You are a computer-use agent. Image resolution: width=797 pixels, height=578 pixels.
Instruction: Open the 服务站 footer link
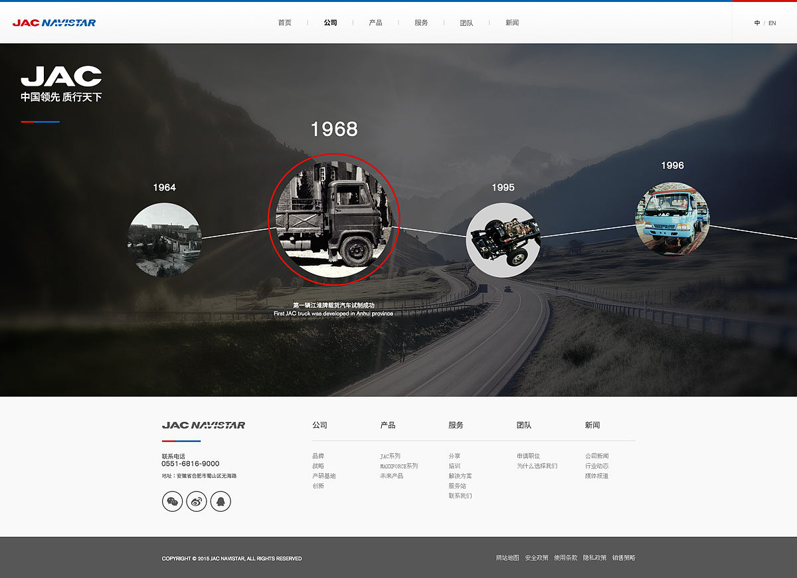pyautogui.click(x=458, y=486)
